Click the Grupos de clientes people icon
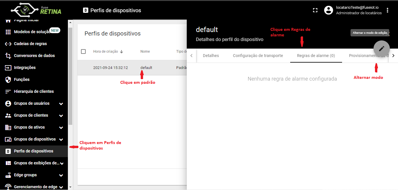 pos(8,115)
